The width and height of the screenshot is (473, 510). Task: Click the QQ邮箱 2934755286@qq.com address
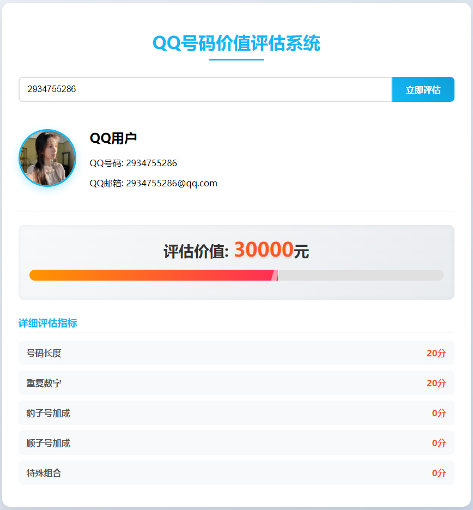(x=154, y=184)
